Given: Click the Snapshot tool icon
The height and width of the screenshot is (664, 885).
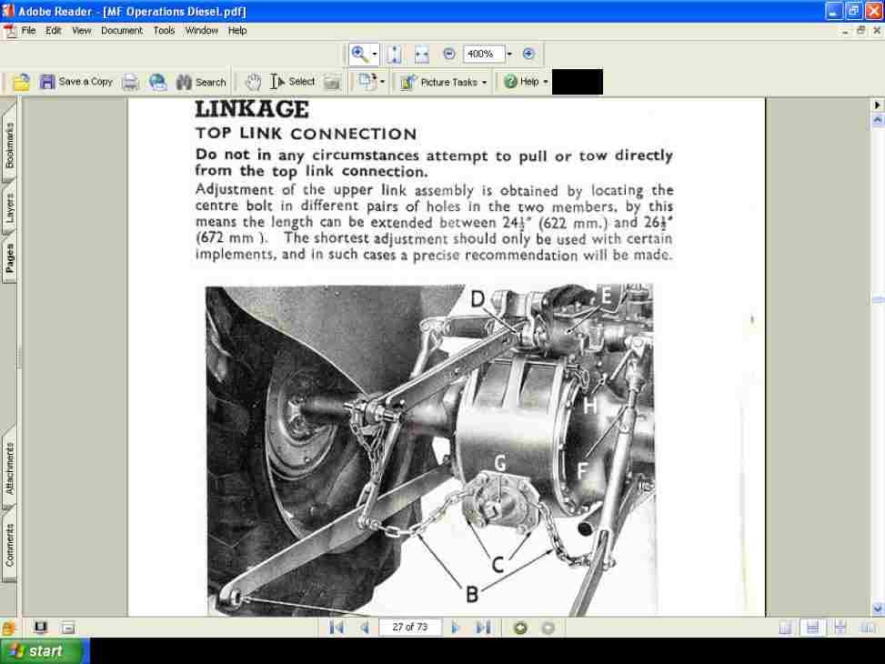Looking at the screenshot, I should pyautogui.click(x=333, y=81).
